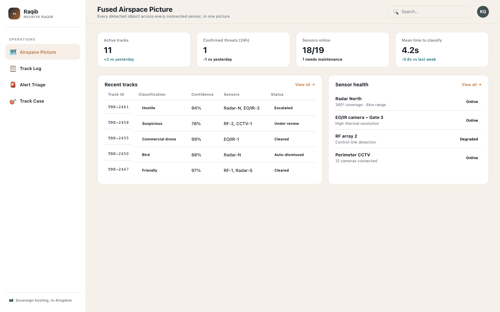Click the Suspicious classification badge
This screenshot has width=500, height=312.
pos(152,124)
